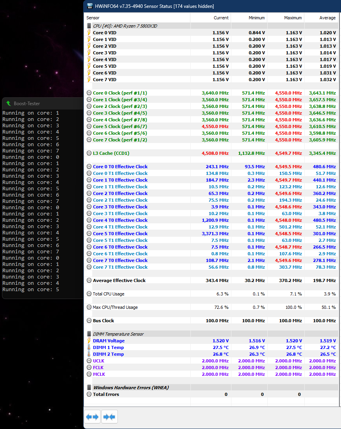Click thermometer icon next to DIMM 2 Temp
The height and width of the screenshot is (429, 341).
click(x=89, y=354)
